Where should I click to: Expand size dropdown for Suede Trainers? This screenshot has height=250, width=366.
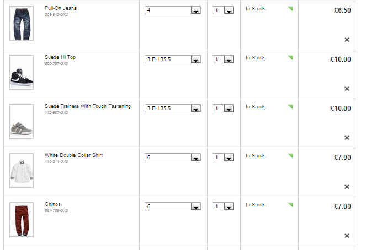pyautogui.click(x=195, y=108)
